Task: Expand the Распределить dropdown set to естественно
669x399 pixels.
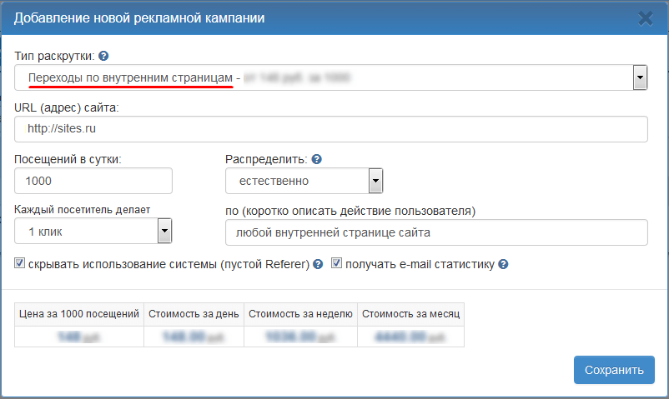Action: pyautogui.click(x=375, y=181)
